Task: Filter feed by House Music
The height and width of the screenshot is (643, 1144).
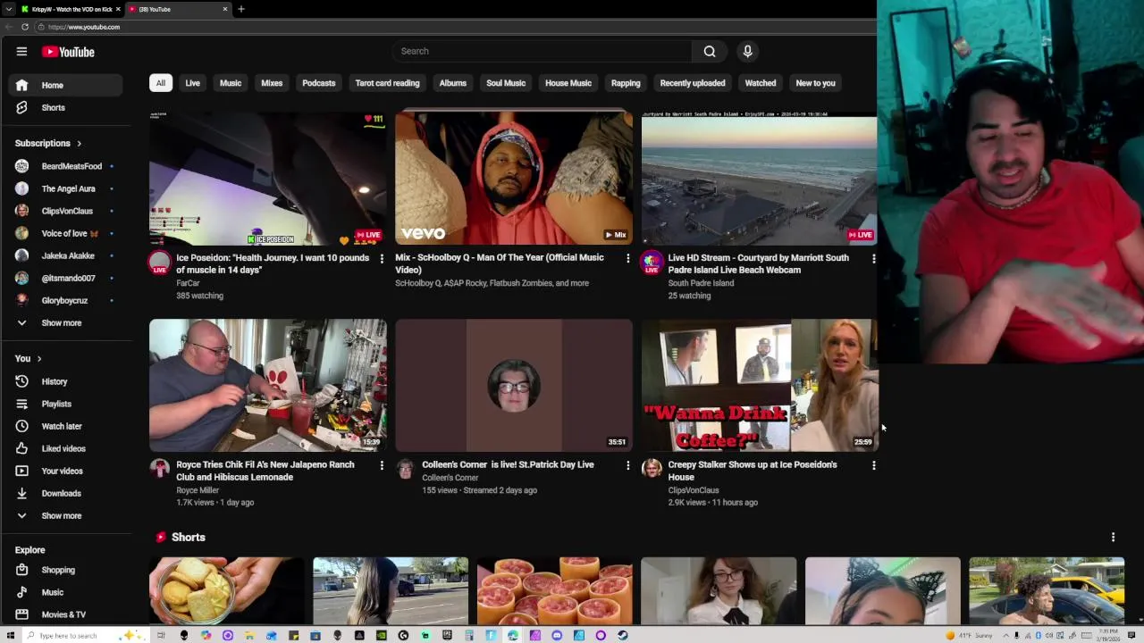Action: (x=568, y=83)
